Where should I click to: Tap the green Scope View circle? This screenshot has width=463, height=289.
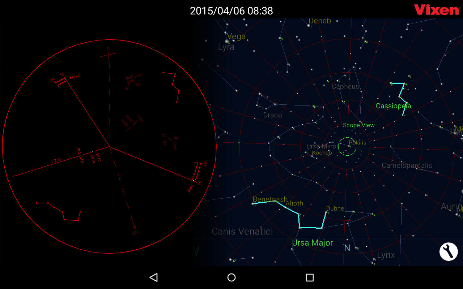(x=347, y=147)
